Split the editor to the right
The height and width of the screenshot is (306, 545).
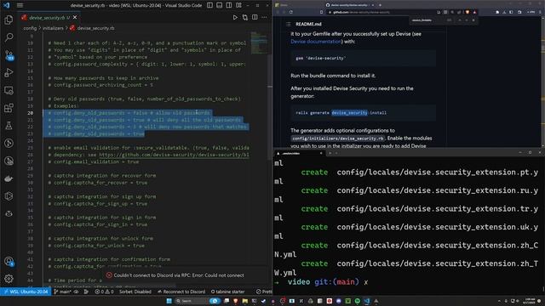coord(255,17)
